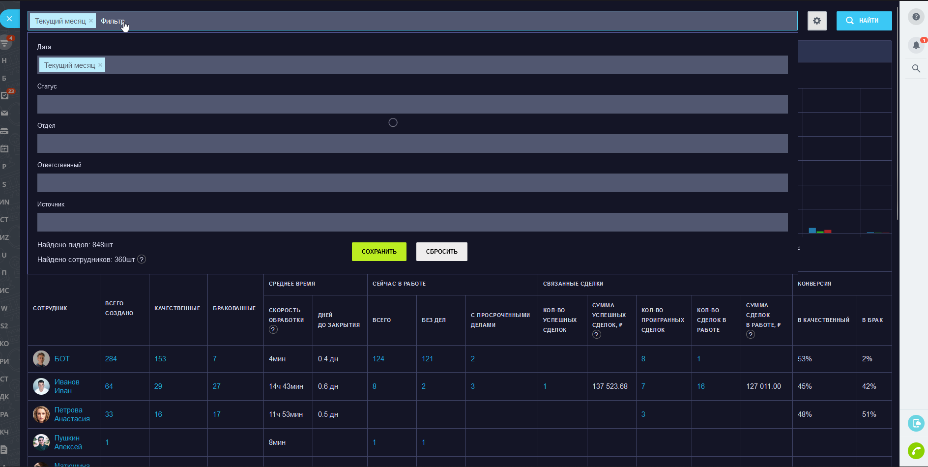The width and height of the screenshot is (928, 467).
Task: Click the notification bell icon
Action: (x=916, y=45)
